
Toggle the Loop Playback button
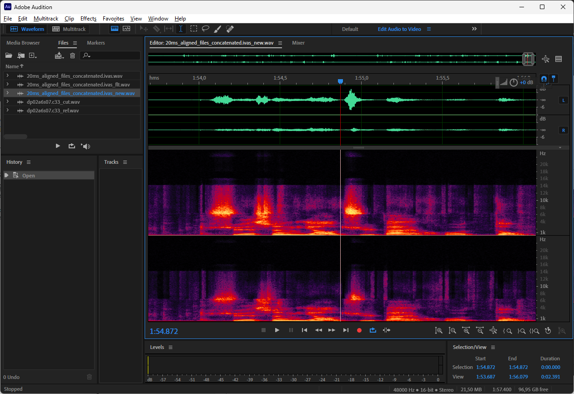pos(373,330)
